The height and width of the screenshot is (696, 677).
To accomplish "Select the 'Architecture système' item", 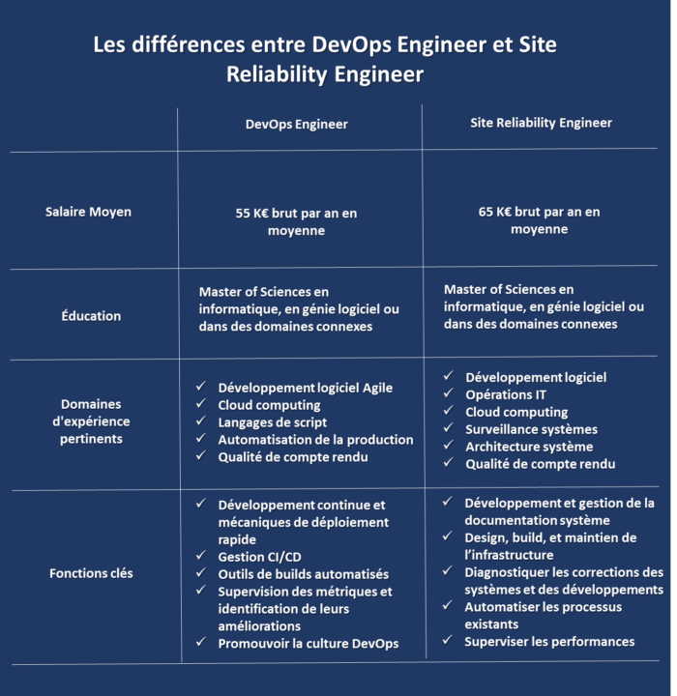I will point(529,447).
